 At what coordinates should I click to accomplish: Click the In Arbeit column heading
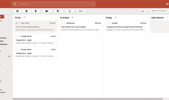click(65, 18)
